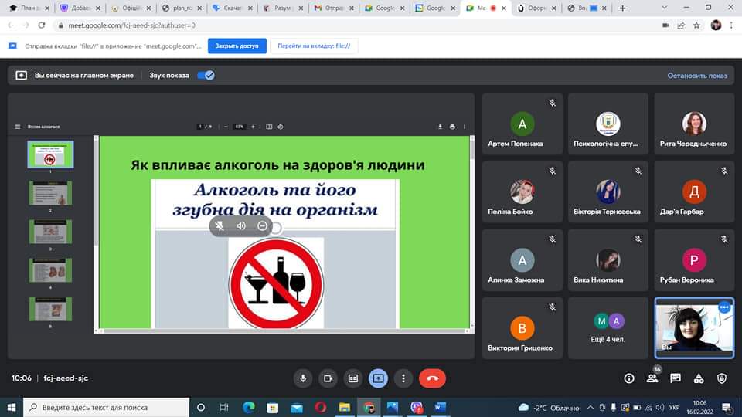Switch to the Разум browser tab
The width and height of the screenshot is (742, 417).
point(283,8)
